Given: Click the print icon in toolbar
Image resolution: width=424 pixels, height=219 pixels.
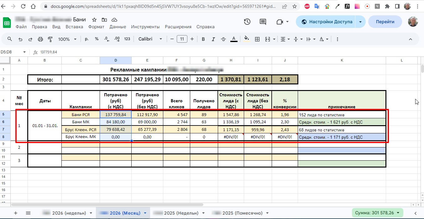Looking at the screenshot, I should click(x=40, y=39).
